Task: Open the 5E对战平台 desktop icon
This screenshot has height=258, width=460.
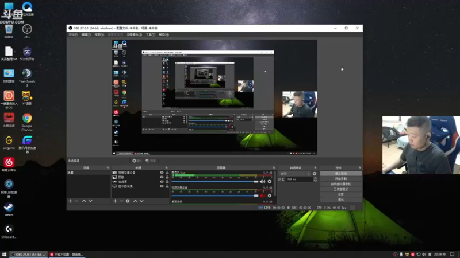Action: [x=27, y=53]
